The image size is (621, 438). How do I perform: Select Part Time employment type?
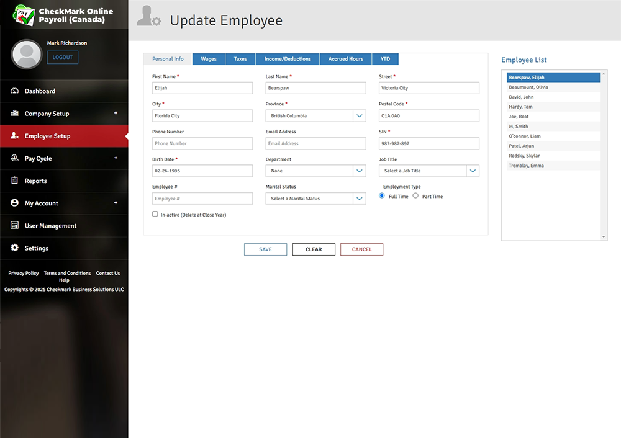[x=415, y=196]
